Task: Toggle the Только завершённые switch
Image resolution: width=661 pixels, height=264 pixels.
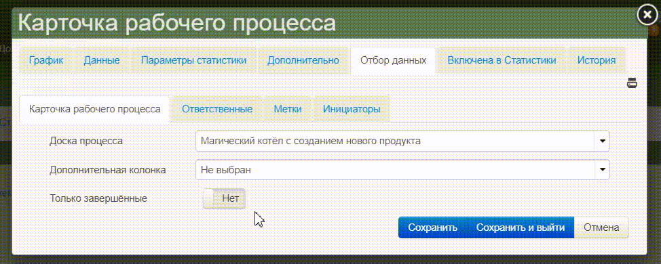Action: coord(224,198)
